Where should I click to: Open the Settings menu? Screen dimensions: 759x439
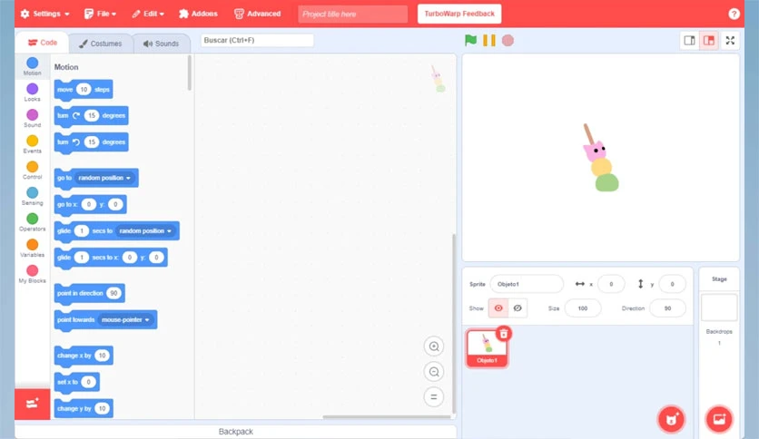(45, 14)
